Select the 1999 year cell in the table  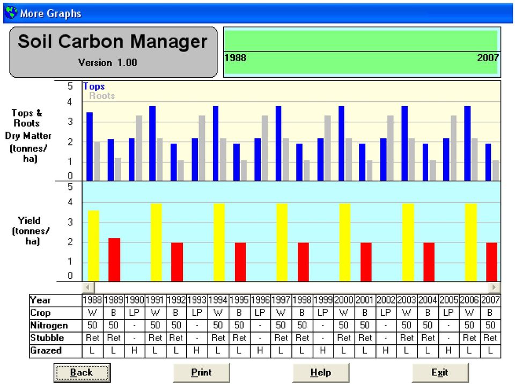click(x=323, y=300)
